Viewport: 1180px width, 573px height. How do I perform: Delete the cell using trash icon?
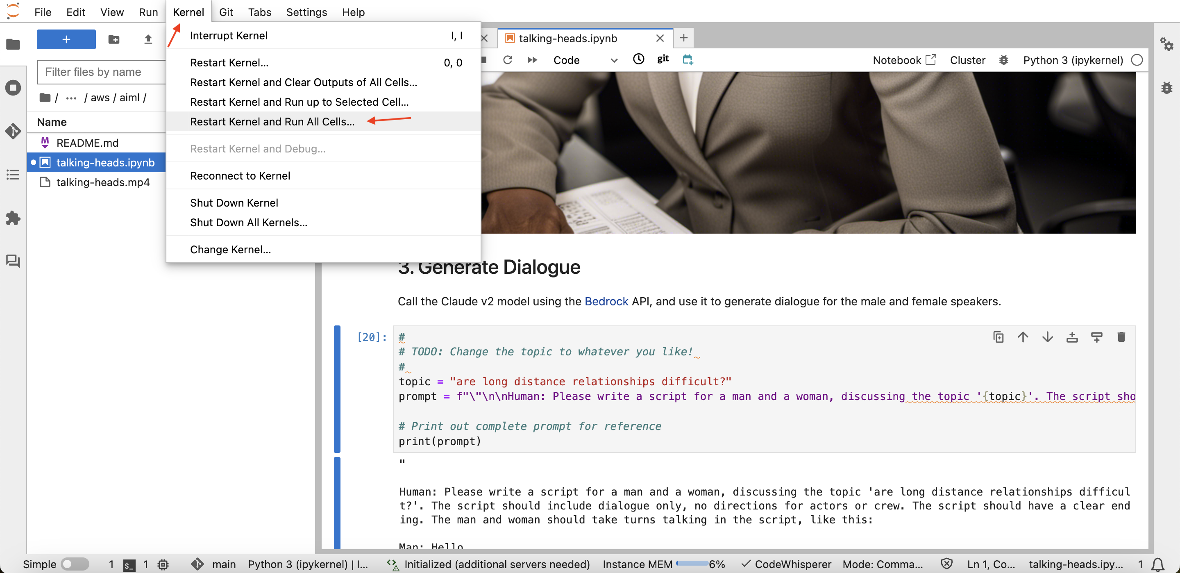(x=1121, y=337)
